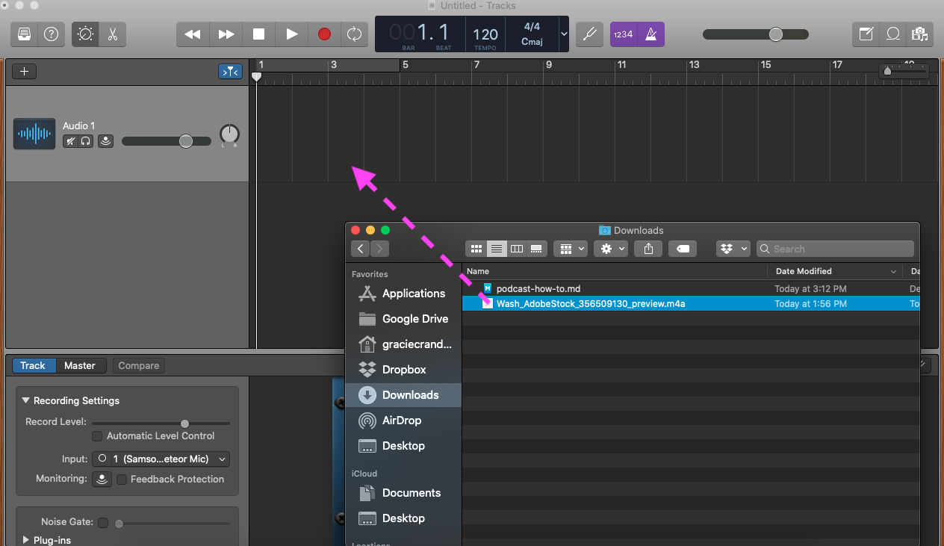Viewport: 944px width, 546px height.
Task: Collapse the Recording Settings section
Action: (x=27, y=400)
